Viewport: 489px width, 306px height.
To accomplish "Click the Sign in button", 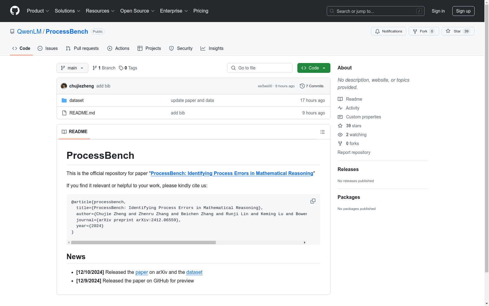I will point(438,11).
